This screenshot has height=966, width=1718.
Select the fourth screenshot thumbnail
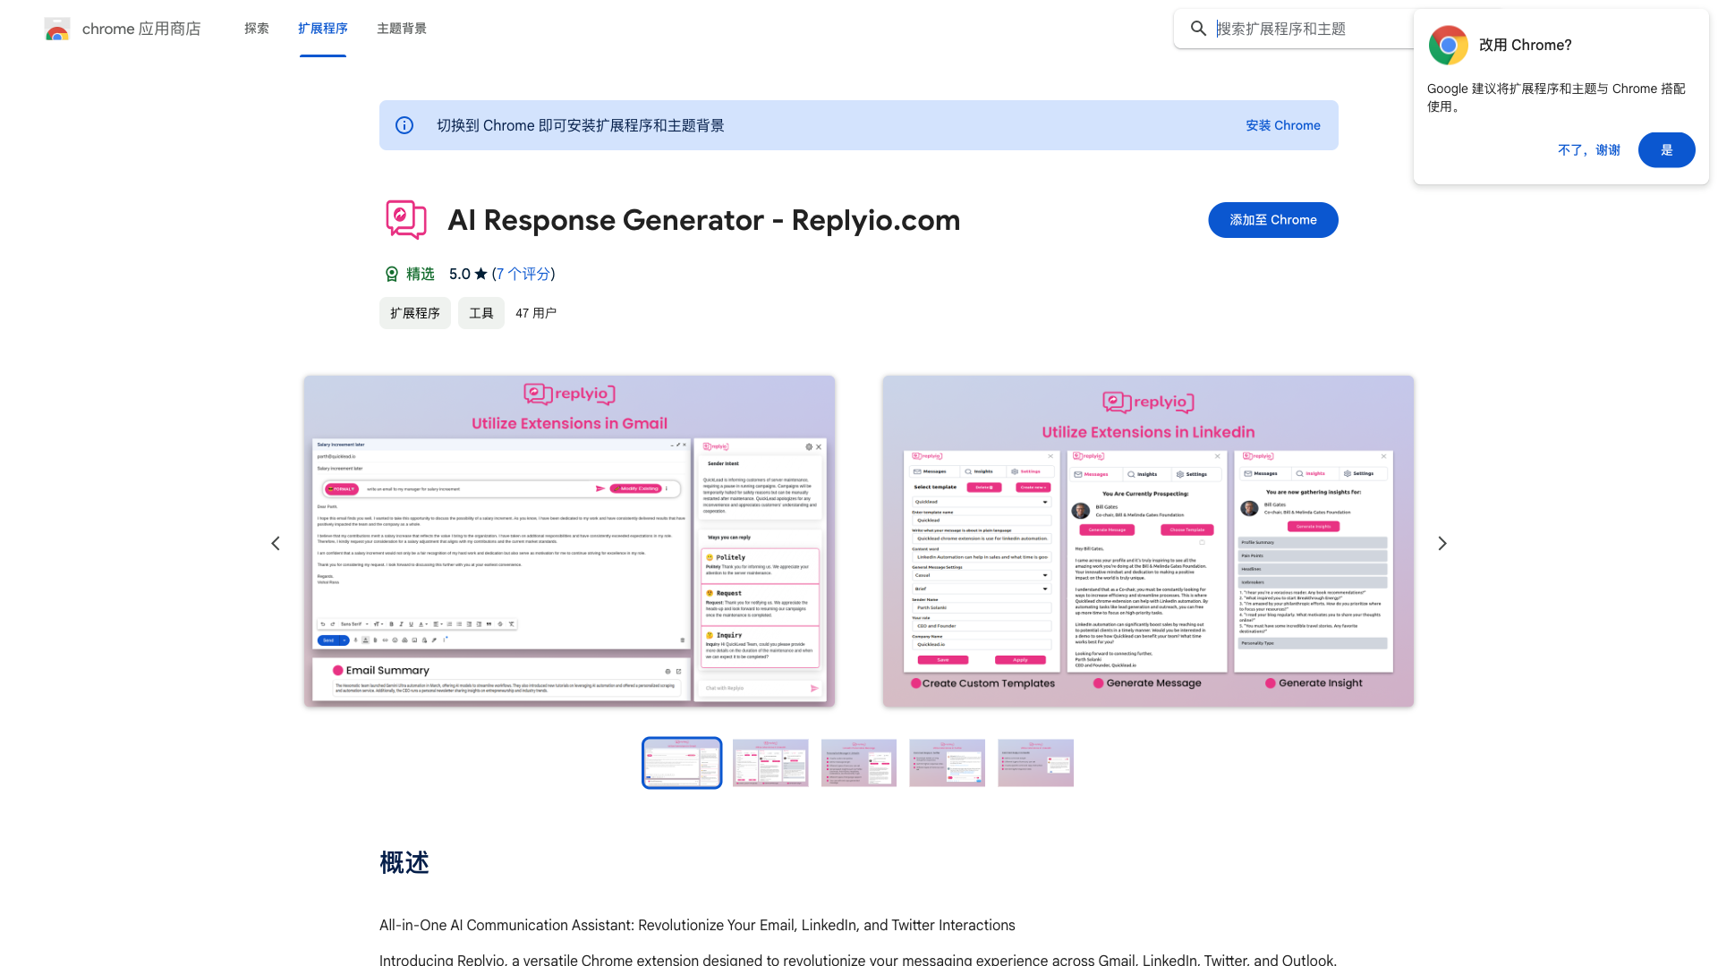[x=947, y=763]
